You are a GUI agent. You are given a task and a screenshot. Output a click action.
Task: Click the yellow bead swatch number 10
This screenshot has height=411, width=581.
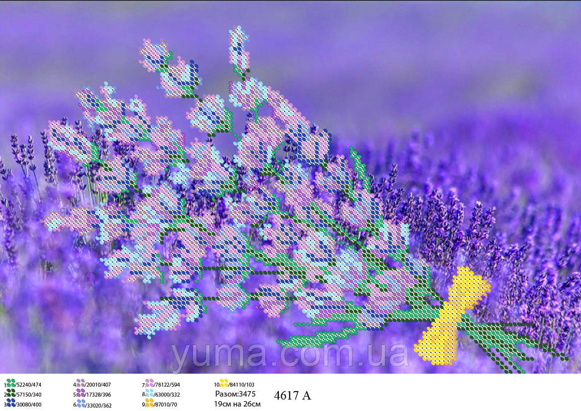coord(224,383)
